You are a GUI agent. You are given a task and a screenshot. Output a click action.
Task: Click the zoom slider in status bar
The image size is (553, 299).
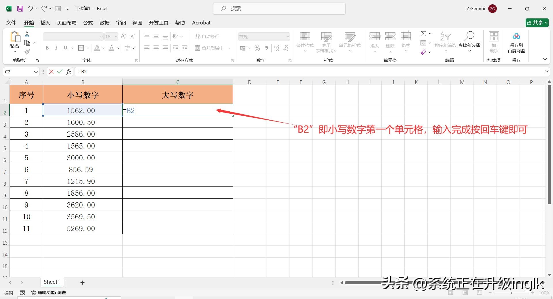511,293
